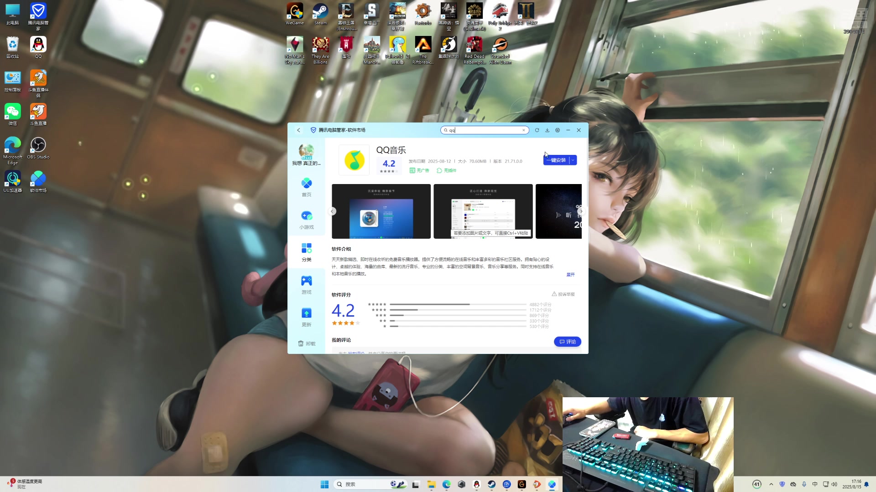Go back with the arrow in software market

299,130
